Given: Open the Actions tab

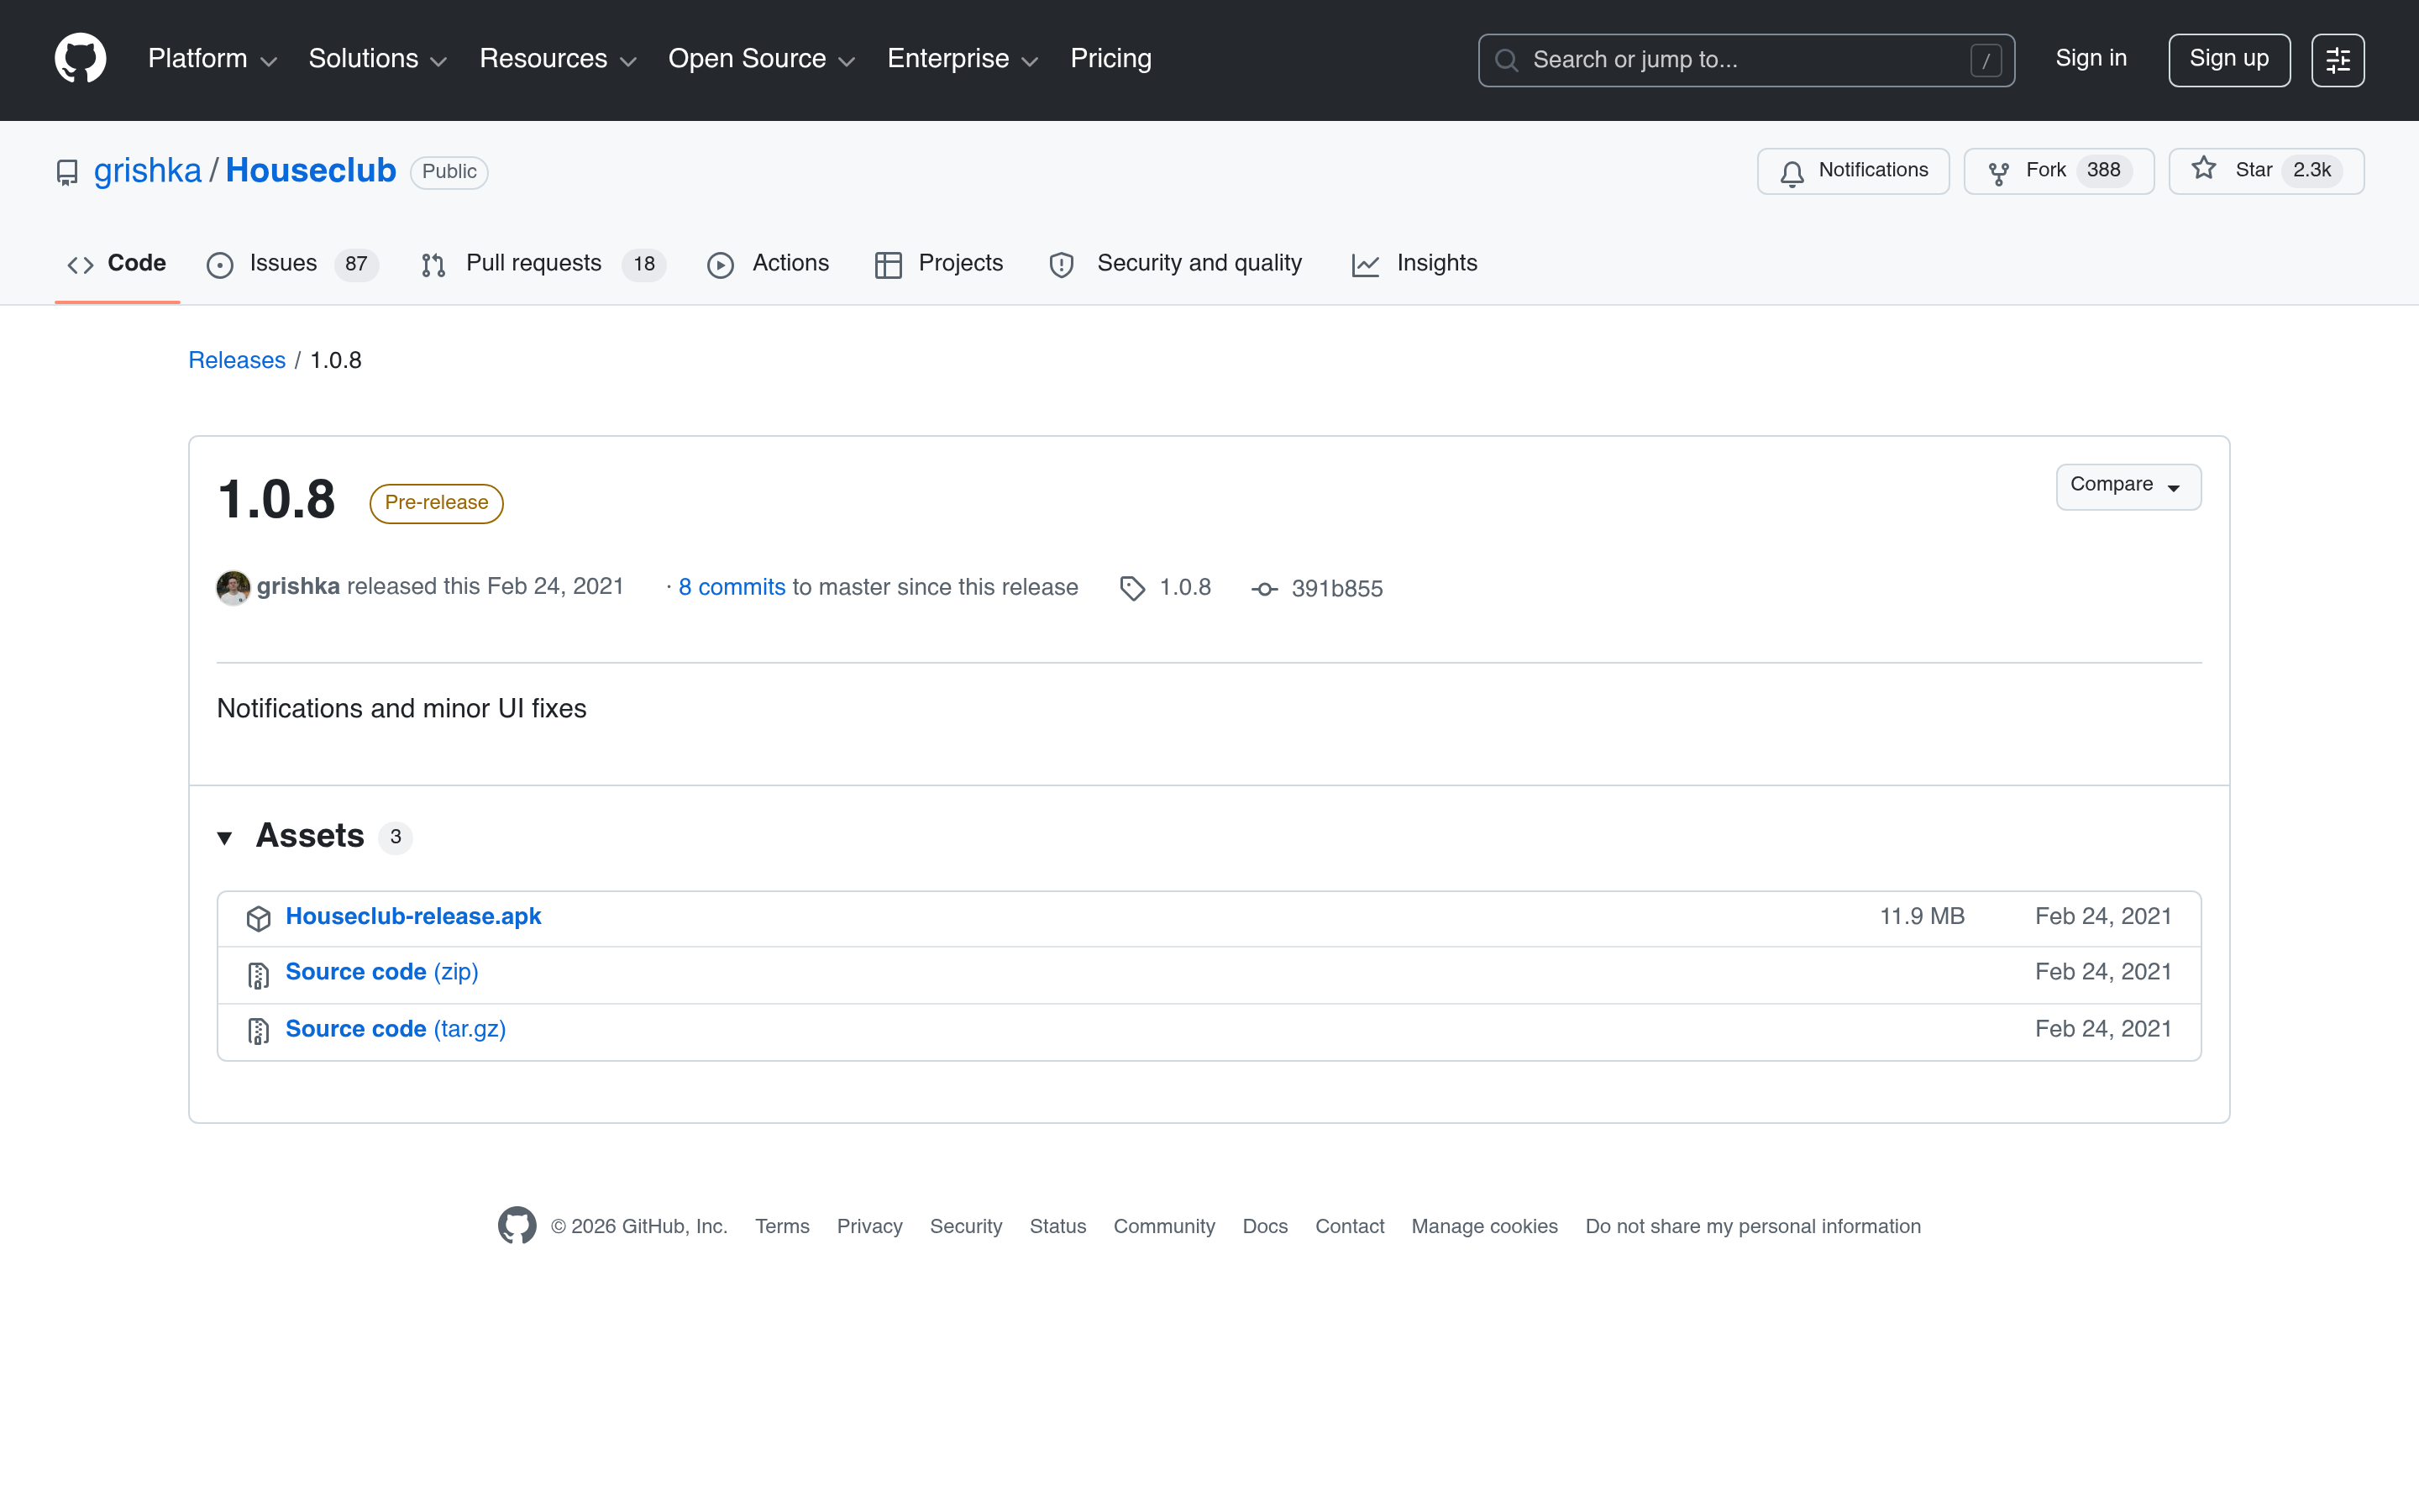Looking at the screenshot, I should [768, 264].
